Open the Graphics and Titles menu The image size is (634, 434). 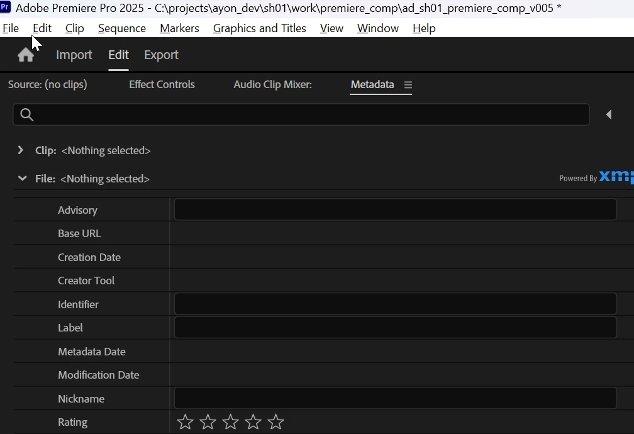pyautogui.click(x=260, y=28)
